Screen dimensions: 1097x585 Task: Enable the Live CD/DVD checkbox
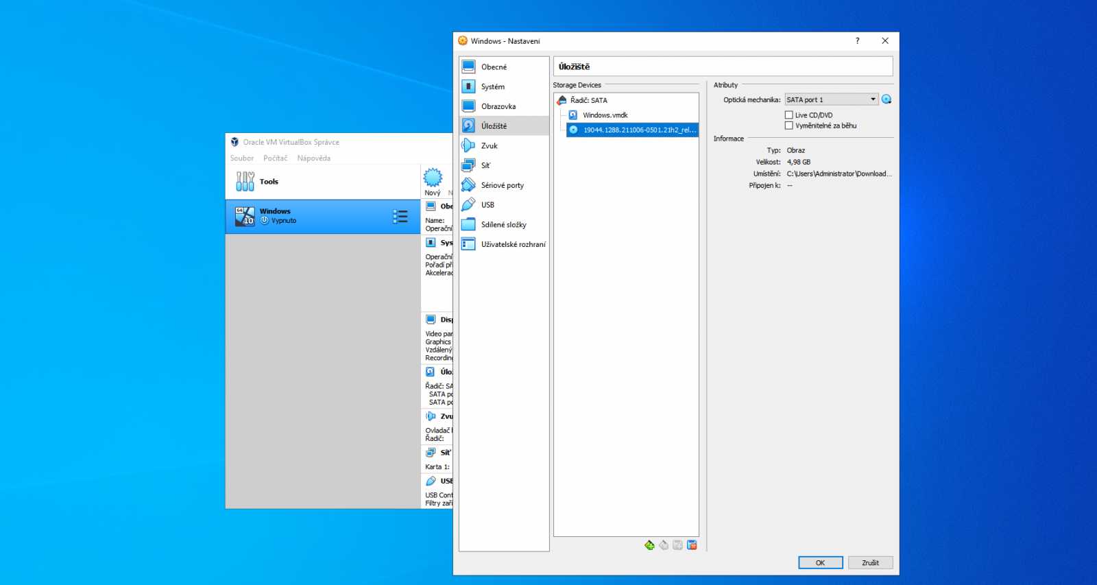point(789,115)
